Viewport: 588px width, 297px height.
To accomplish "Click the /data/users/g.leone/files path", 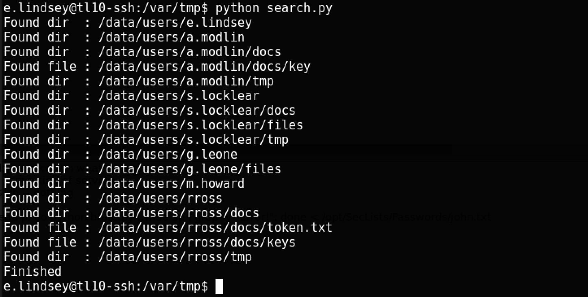I will coord(189,169).
